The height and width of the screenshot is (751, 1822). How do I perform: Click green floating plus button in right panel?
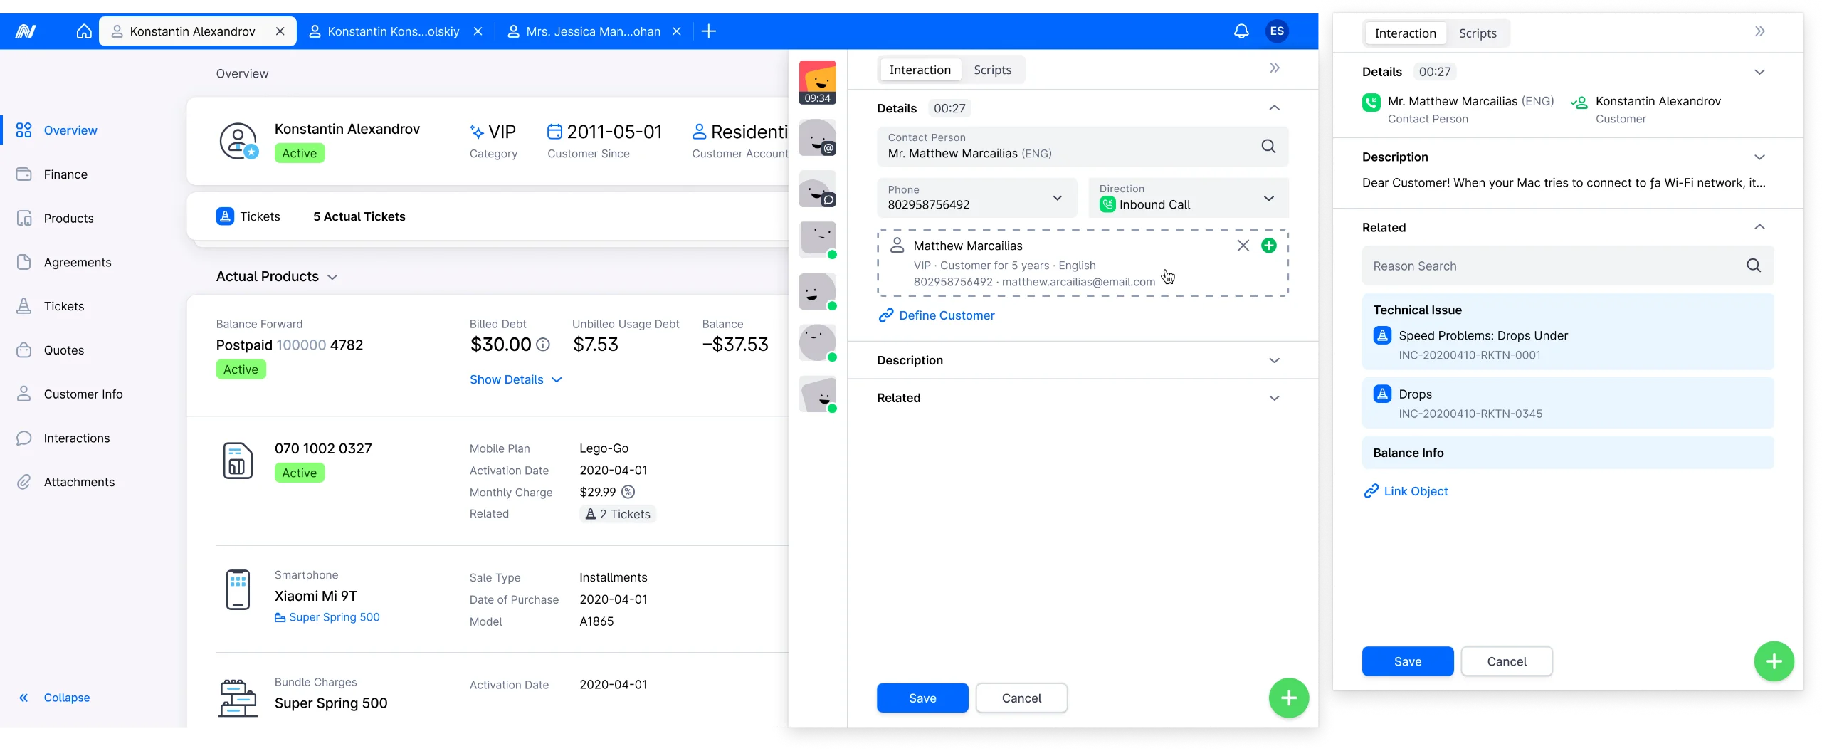point(1774,661)
